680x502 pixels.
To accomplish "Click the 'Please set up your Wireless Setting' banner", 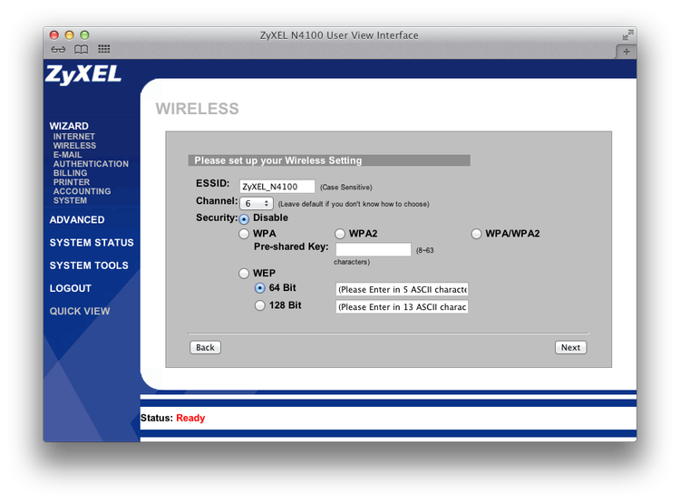I will [329, 160].
